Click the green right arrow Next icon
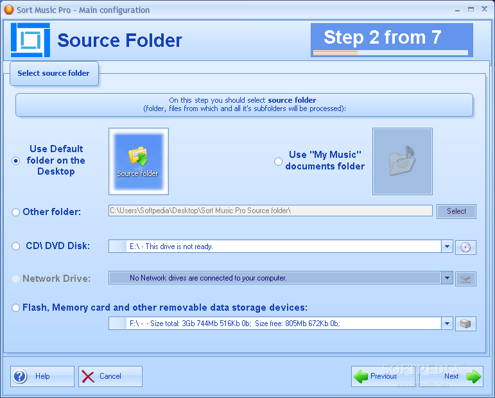The height and width of the screenshot is (398, 495). [474, 376]
